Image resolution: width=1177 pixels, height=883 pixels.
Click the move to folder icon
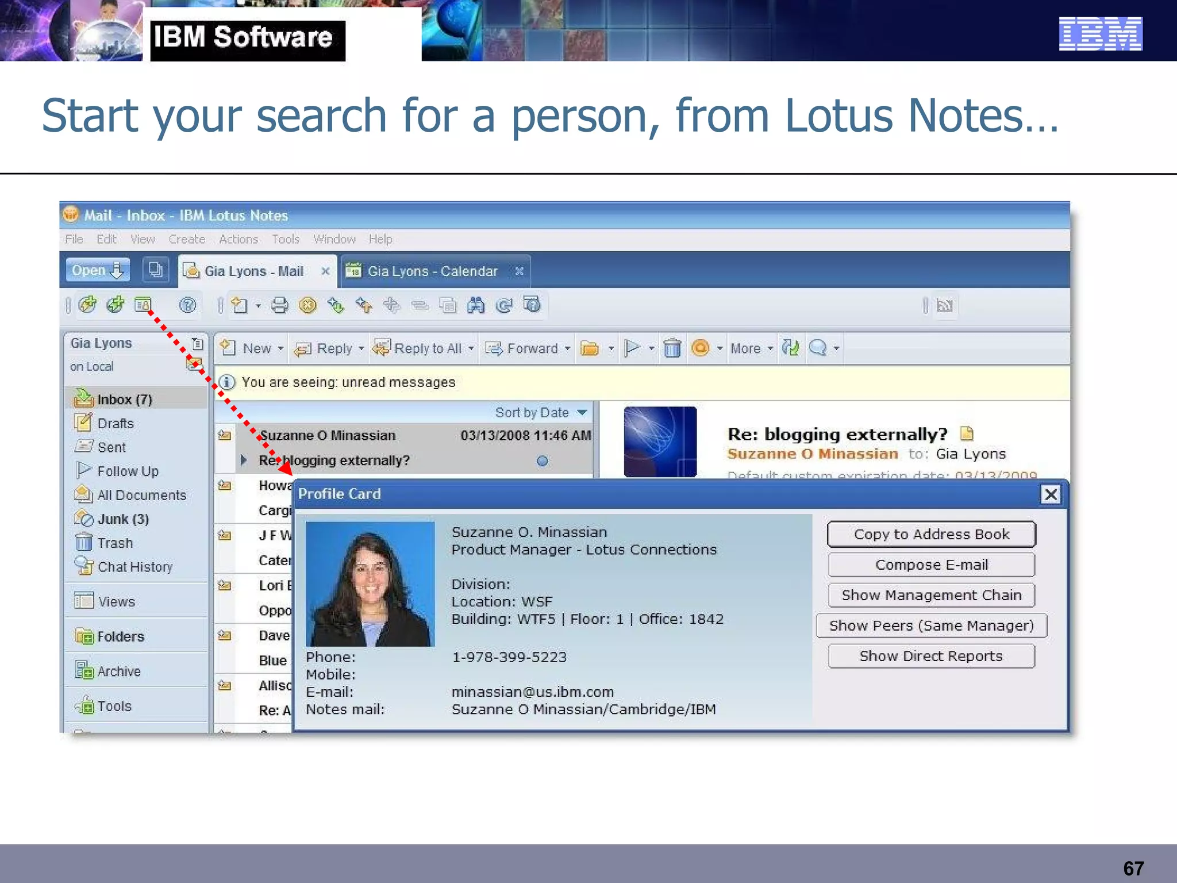(590, 348)
